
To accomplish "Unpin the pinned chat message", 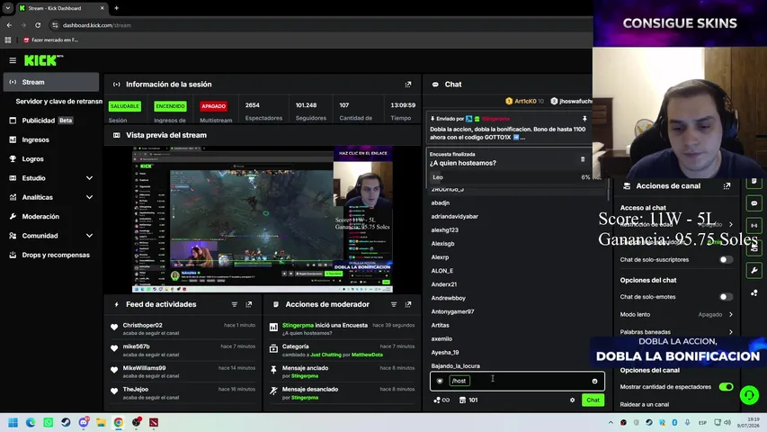I will click(584, 119).
